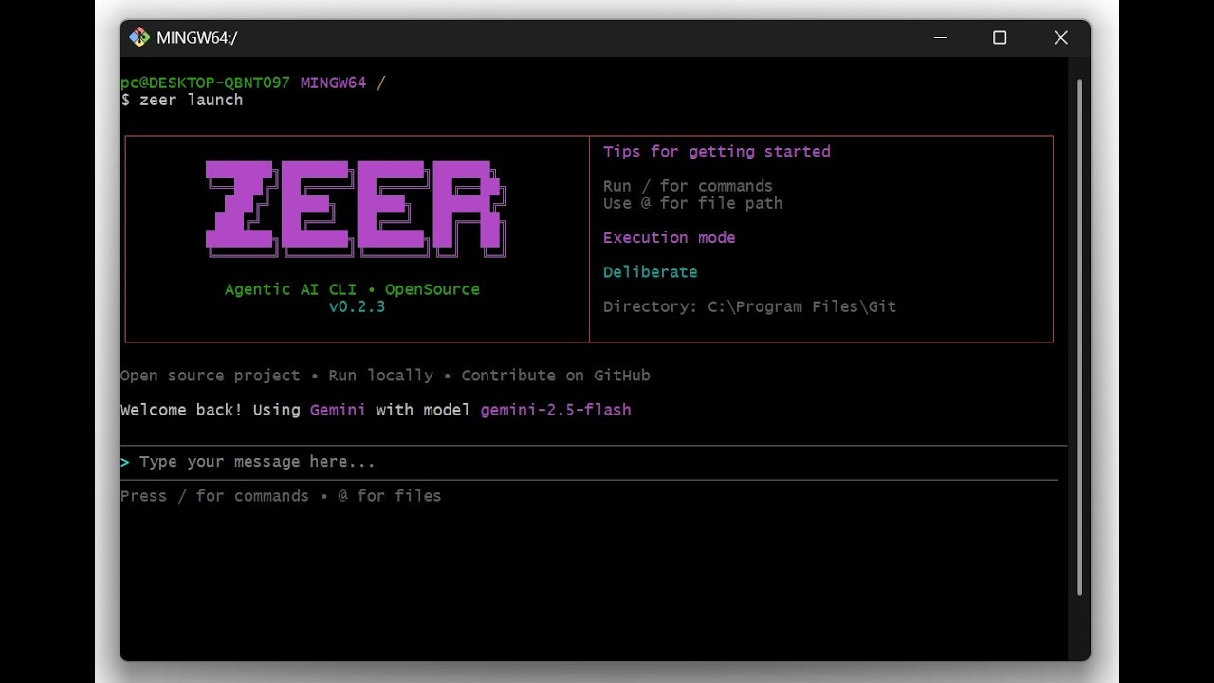Click the ZEER ASCII logo

356,209
